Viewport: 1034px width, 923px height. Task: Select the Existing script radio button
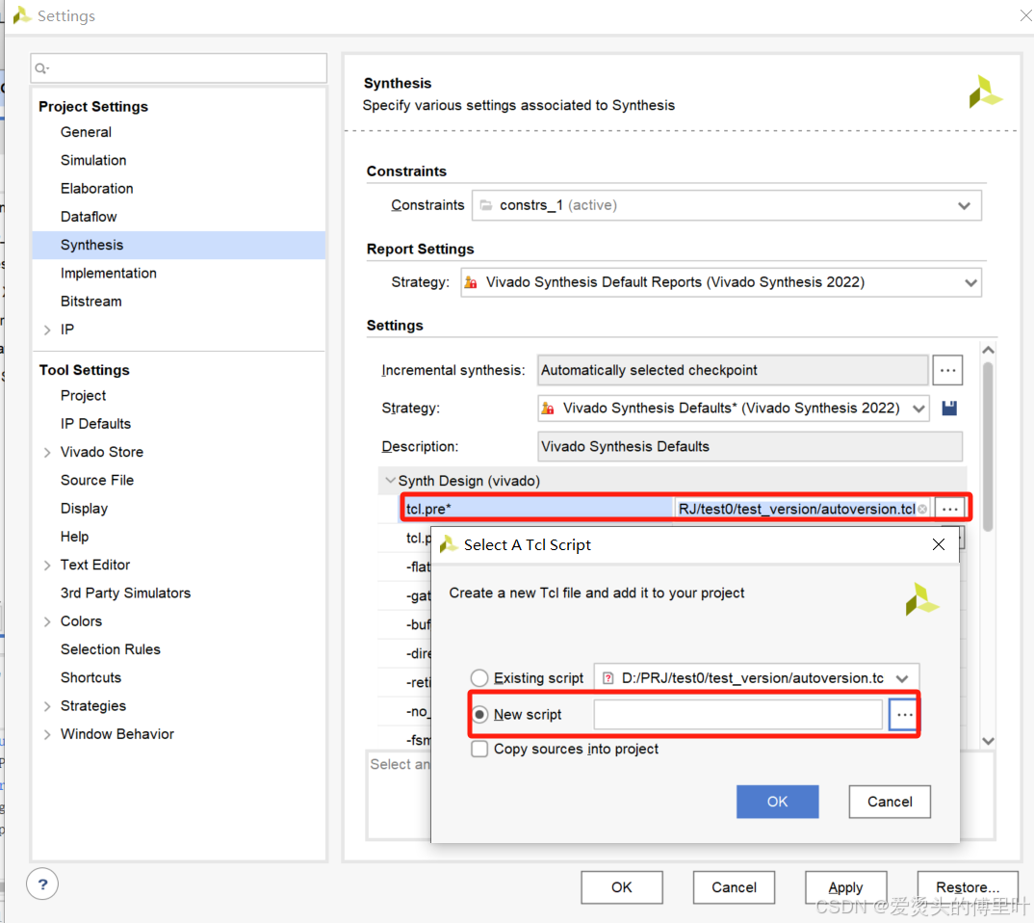point(479,677)
